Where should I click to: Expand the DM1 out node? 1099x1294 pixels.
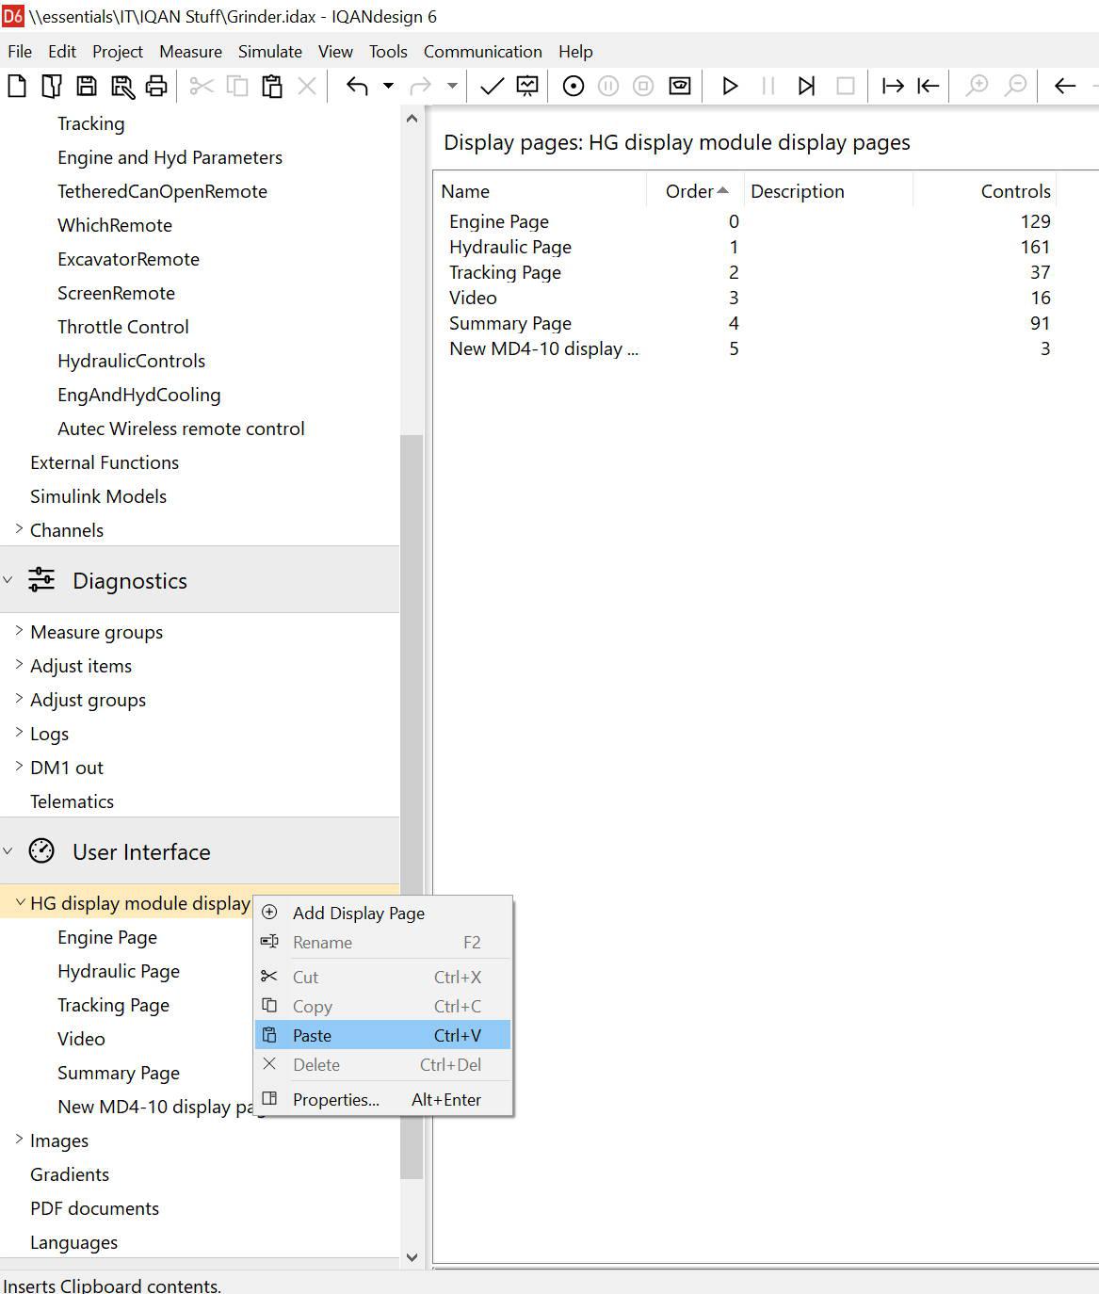coord(19,767)
